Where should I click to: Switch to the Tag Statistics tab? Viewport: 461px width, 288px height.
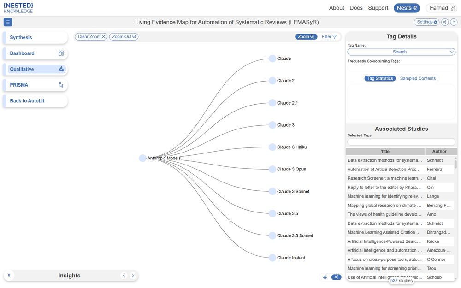[x=380, y=78]
